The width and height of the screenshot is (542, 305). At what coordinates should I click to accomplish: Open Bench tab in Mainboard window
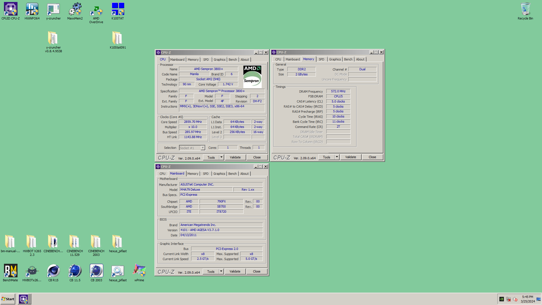[232, 174]
